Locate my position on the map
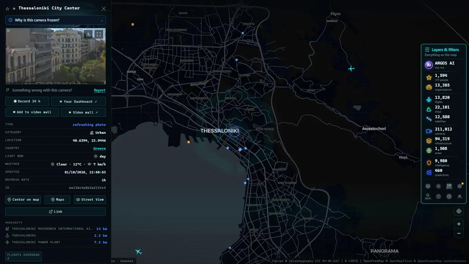Image resolution: width=469 pixels, height=264 pixels. 459,211
